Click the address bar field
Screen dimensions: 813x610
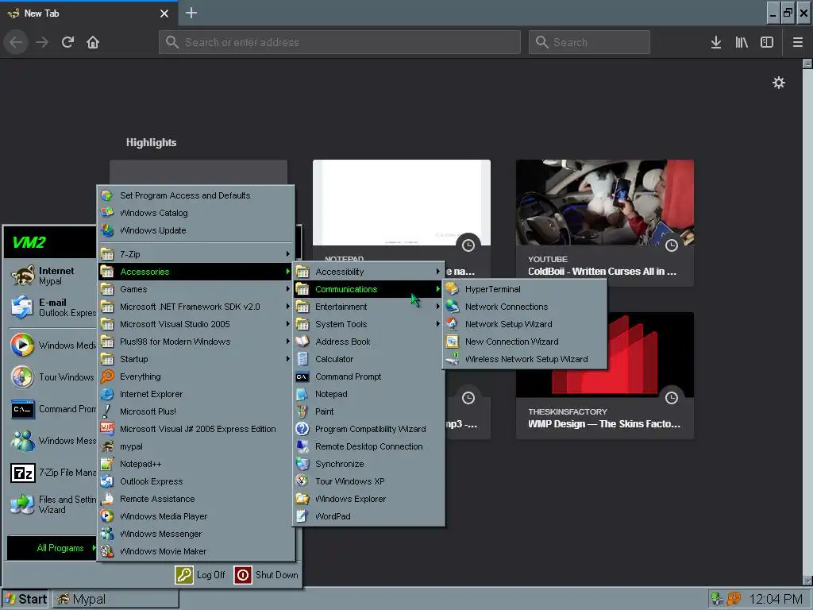[340, 42]
